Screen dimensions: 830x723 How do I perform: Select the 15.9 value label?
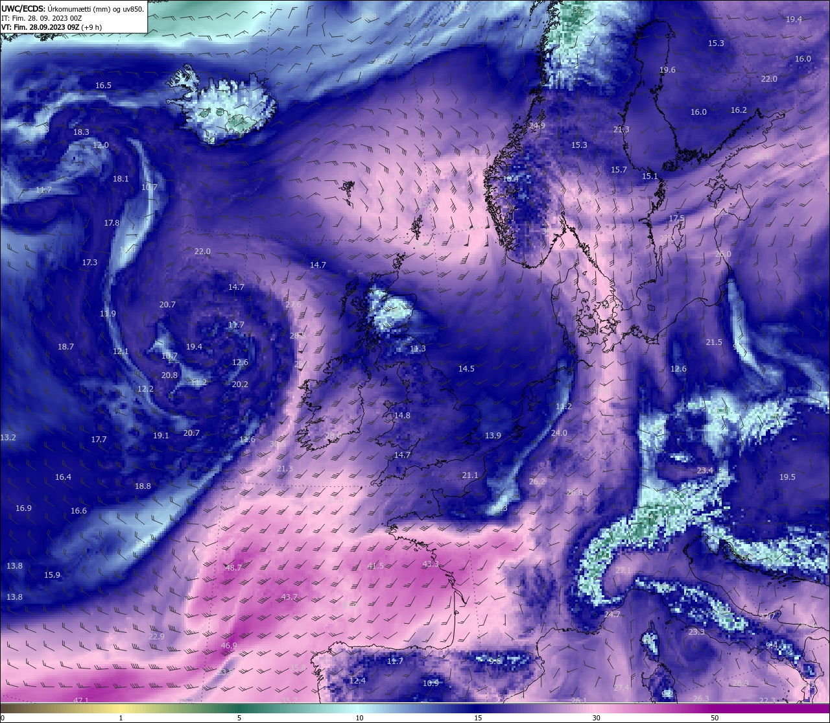point(52,575)
